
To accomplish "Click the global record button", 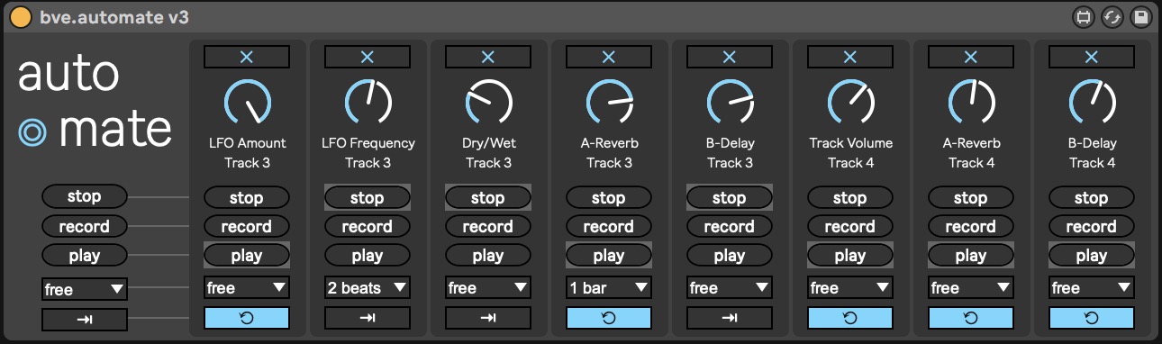I will 85,226.
